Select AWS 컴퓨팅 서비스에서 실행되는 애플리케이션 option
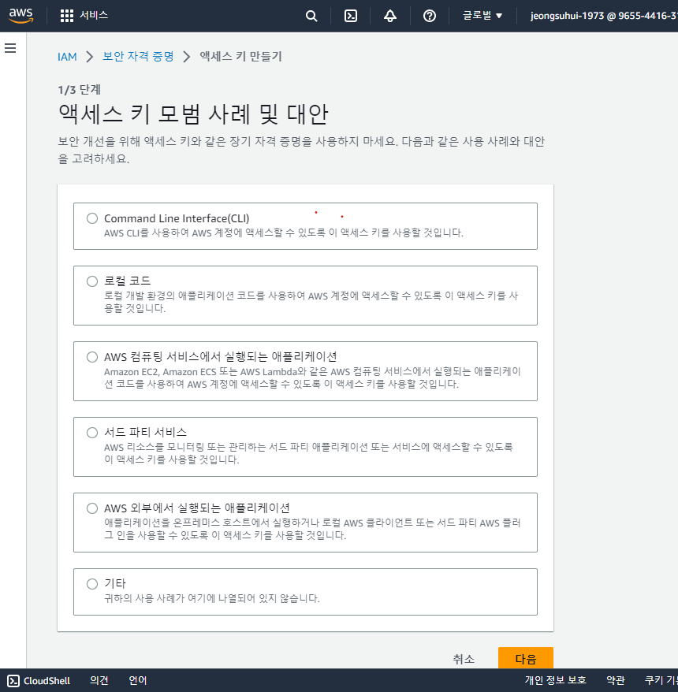 pos(92,357)
